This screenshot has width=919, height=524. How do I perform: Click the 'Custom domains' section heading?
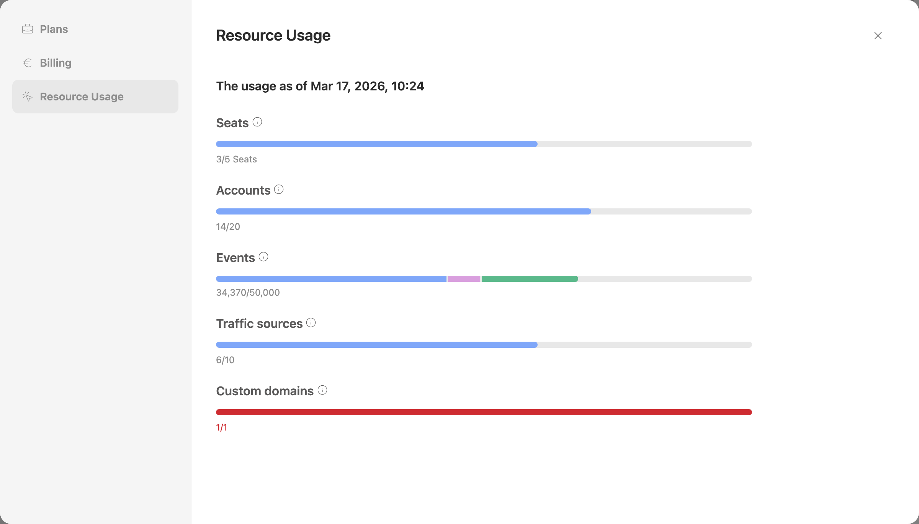point(265,391)
